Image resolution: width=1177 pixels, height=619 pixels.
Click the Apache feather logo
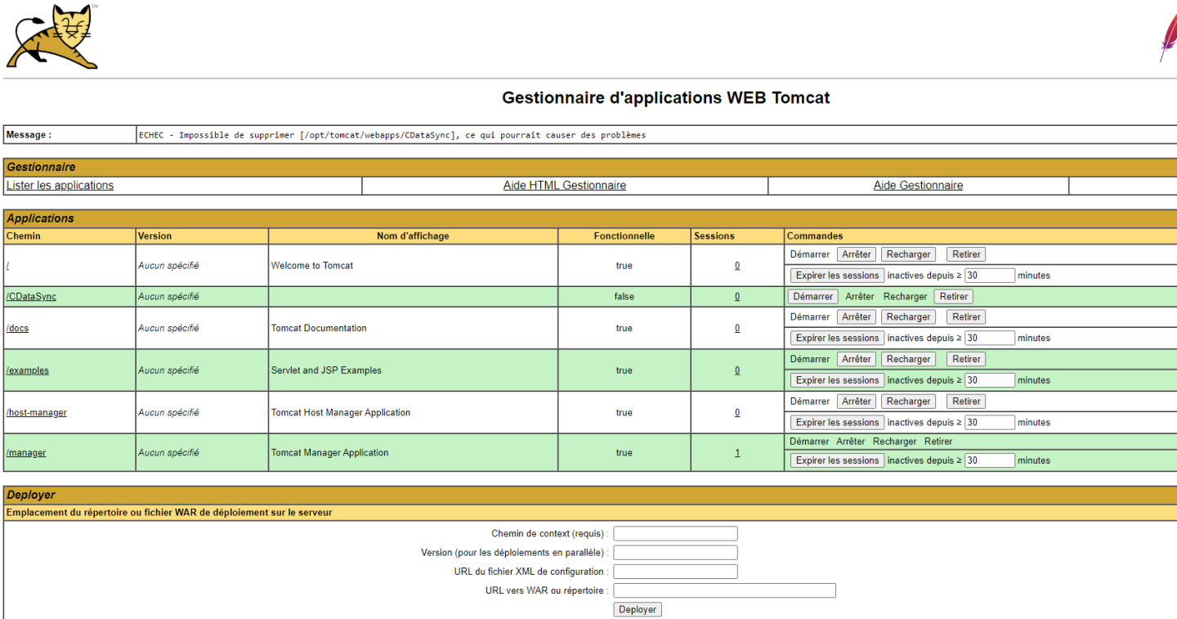[x=1167, y=38]
